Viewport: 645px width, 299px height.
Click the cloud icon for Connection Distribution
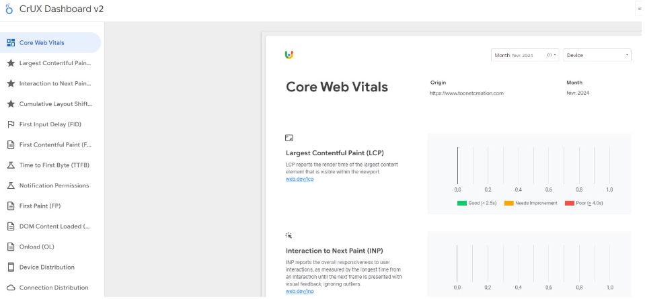pos(11,288)
